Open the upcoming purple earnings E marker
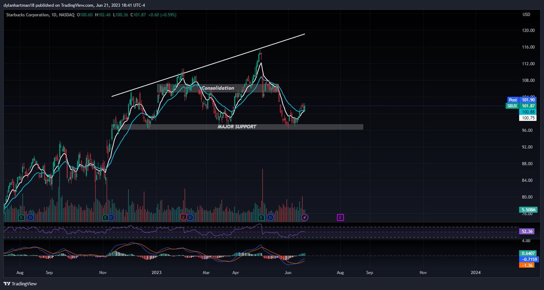 [x=340, y=217]
